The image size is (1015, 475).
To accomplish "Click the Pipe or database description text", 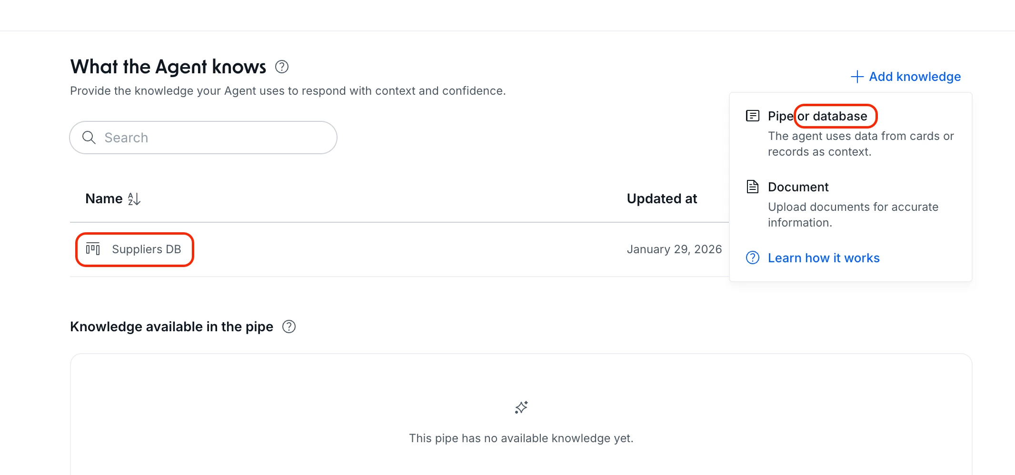I will point(860,144).
